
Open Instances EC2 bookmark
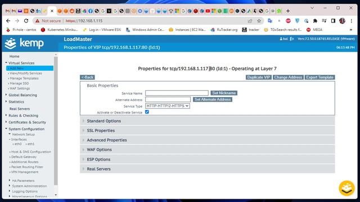187,30
